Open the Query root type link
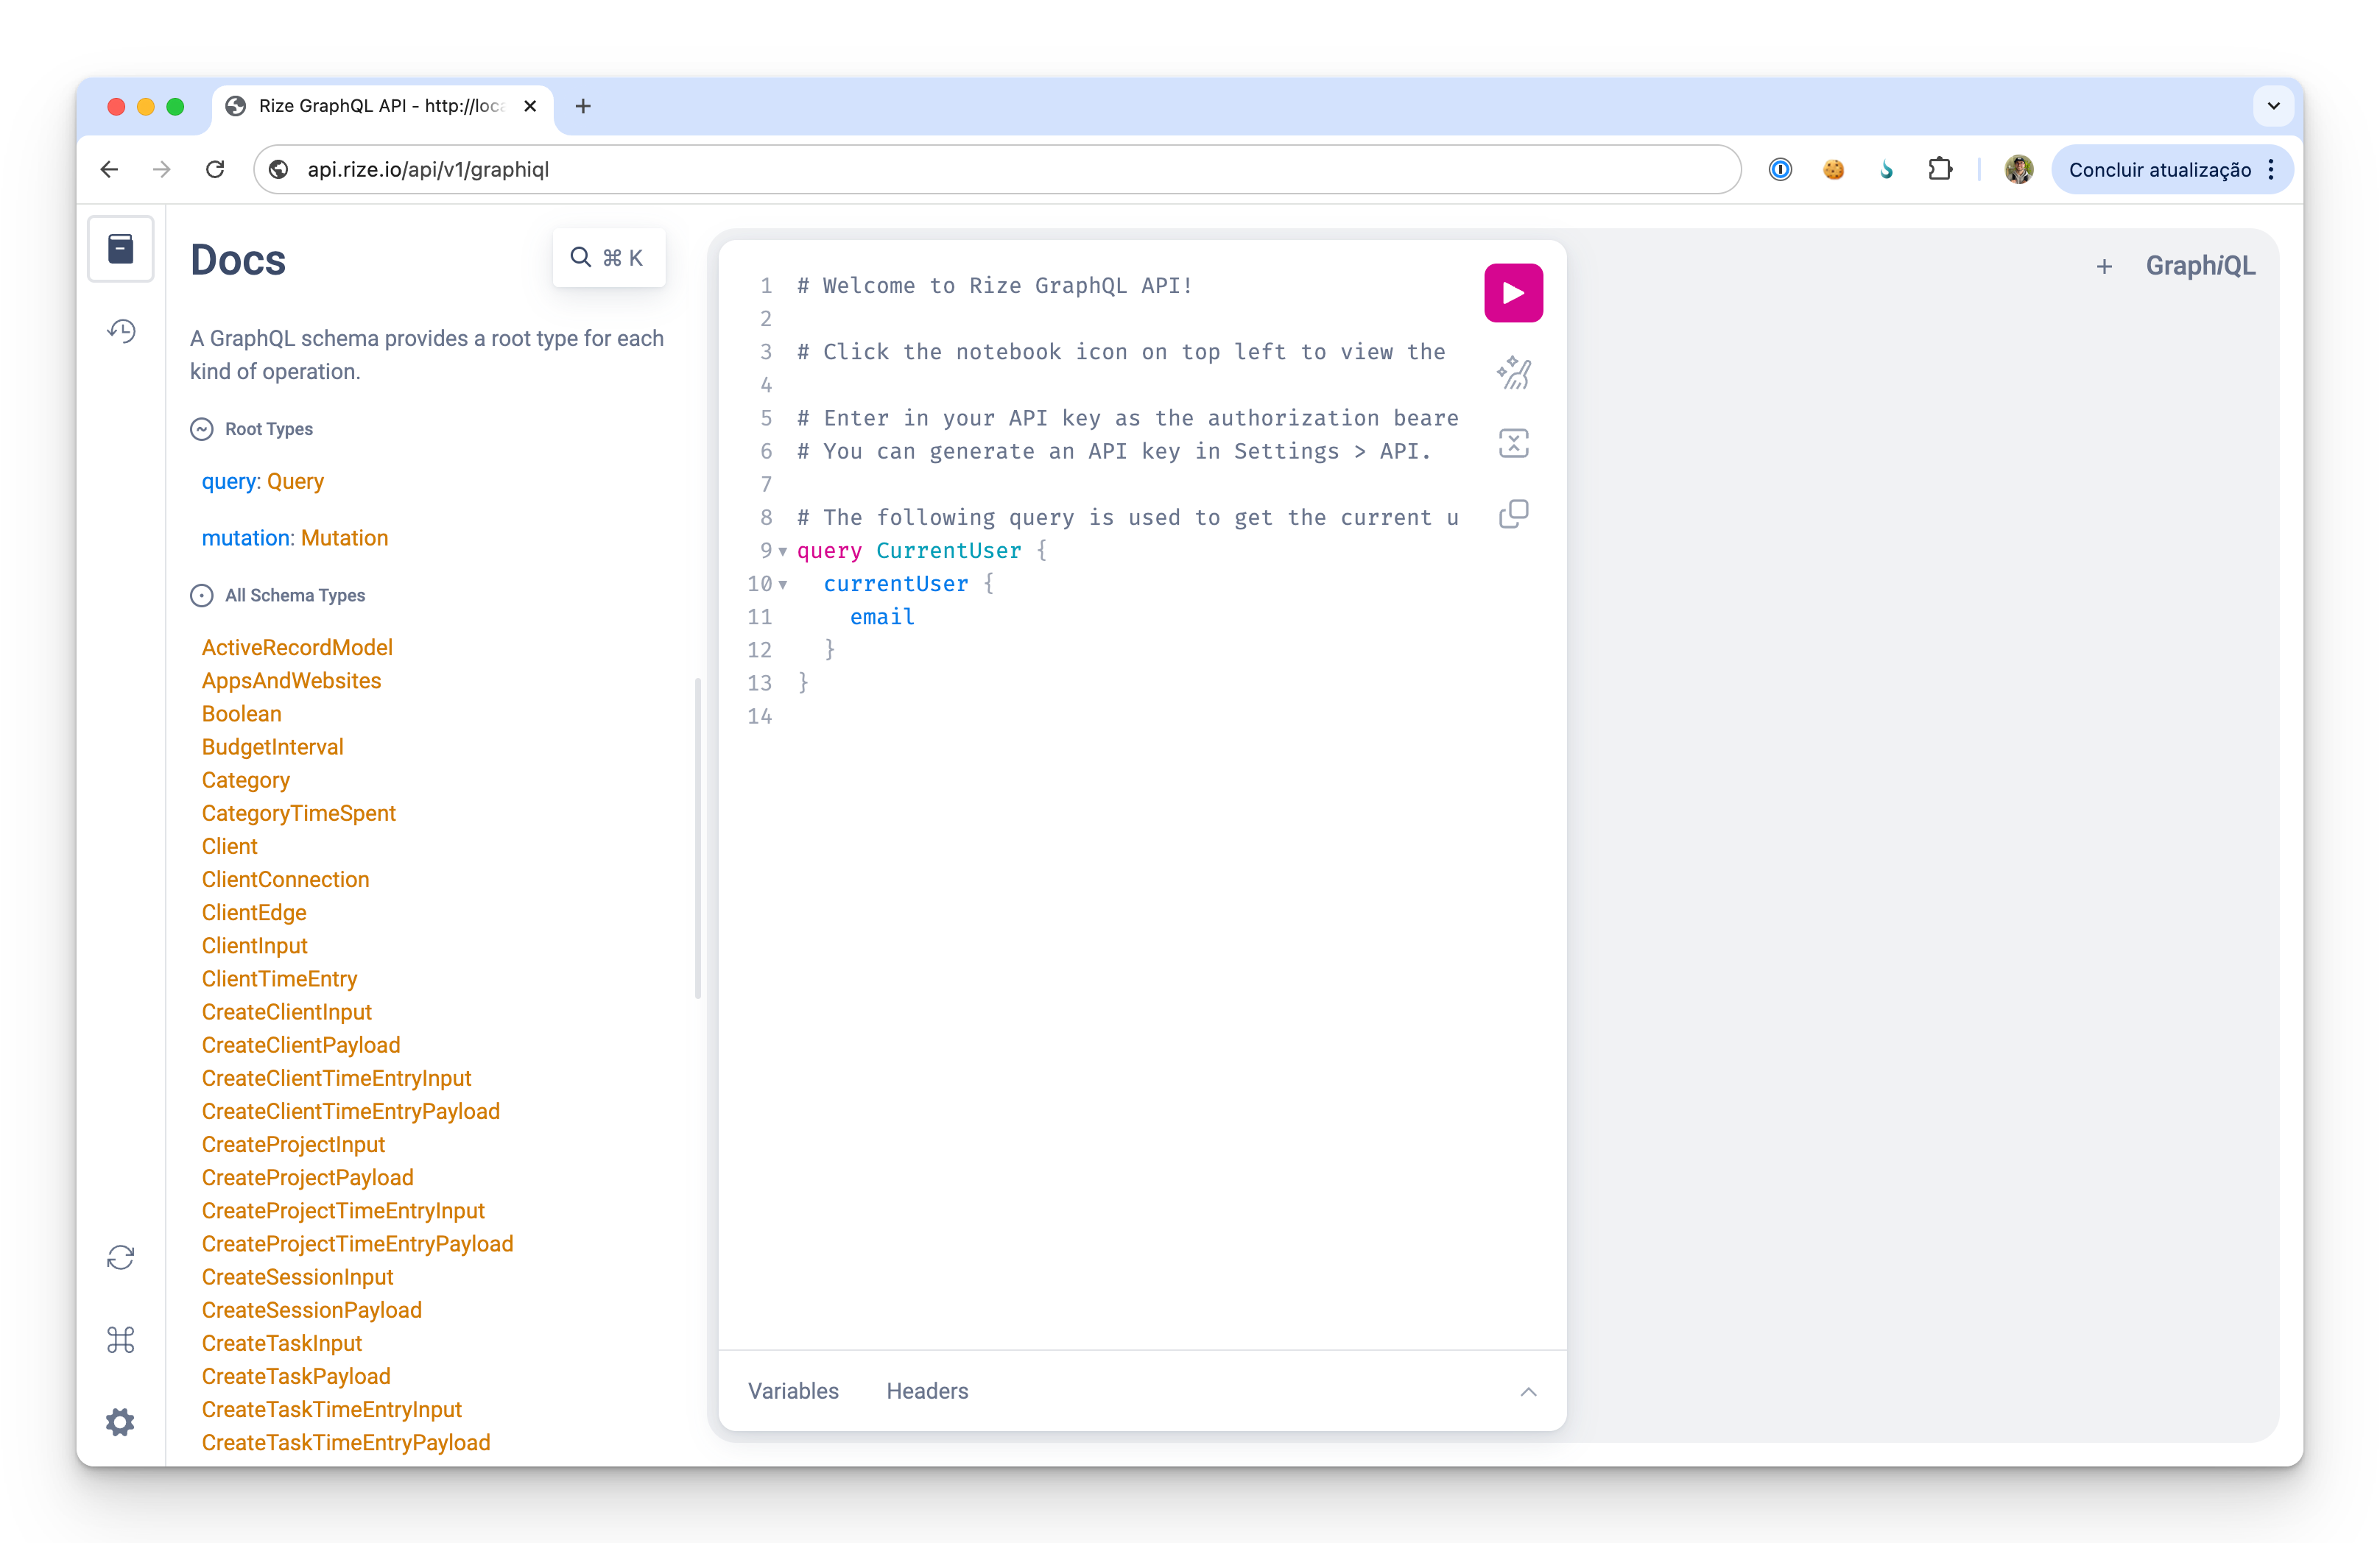2380x1543 pixels. (x=295, y=482)
